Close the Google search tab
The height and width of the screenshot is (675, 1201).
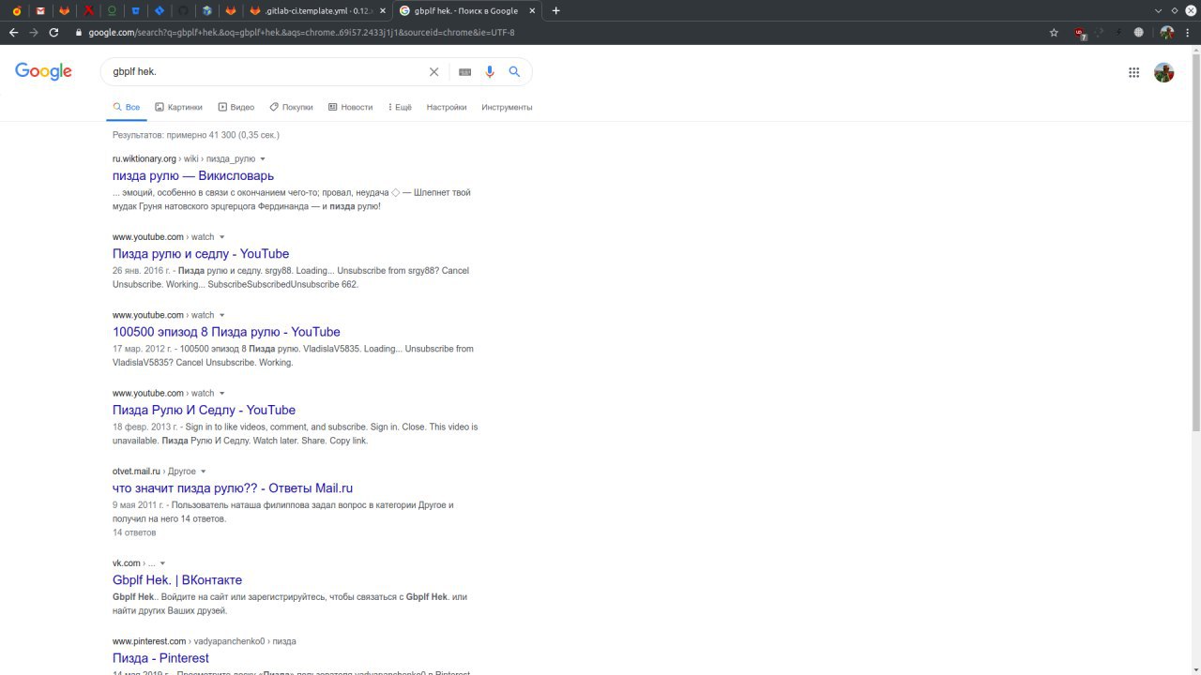tap(532, 10)
